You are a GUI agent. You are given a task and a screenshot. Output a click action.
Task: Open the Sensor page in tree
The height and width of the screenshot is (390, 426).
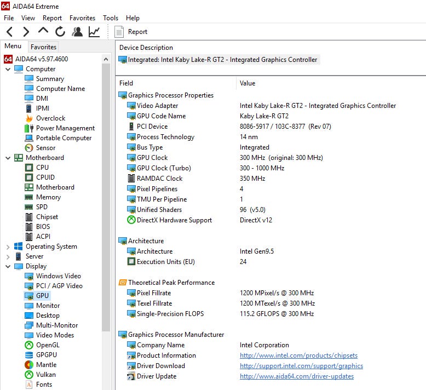point(45,148)
